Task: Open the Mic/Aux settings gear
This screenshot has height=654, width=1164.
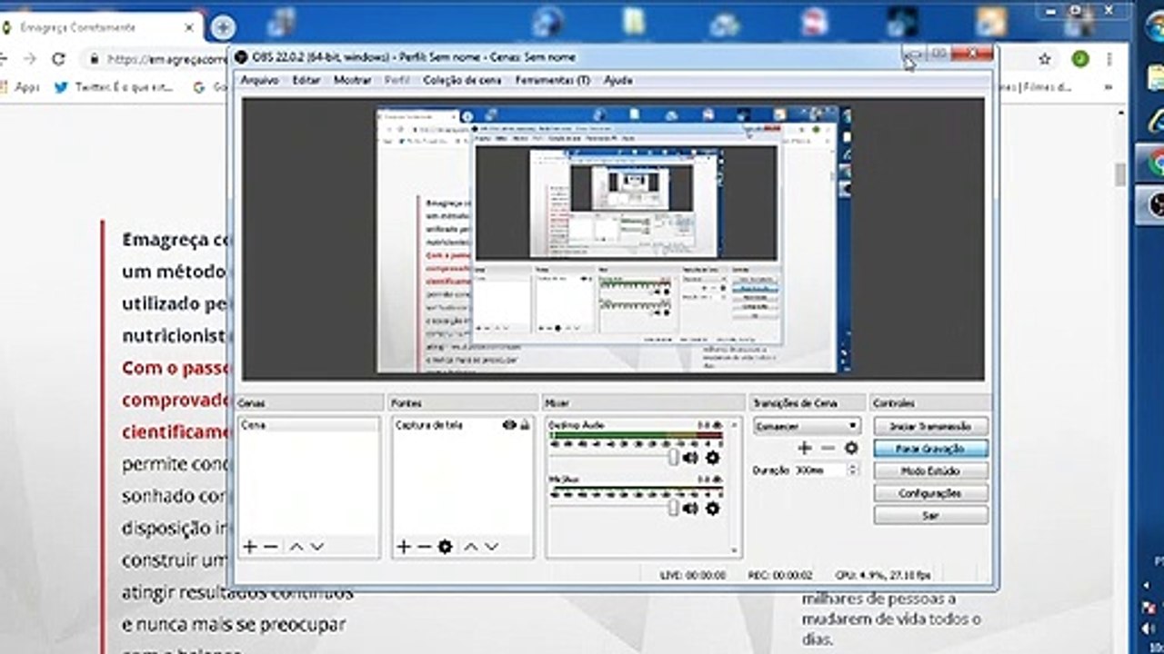Action: coord(712,509)
